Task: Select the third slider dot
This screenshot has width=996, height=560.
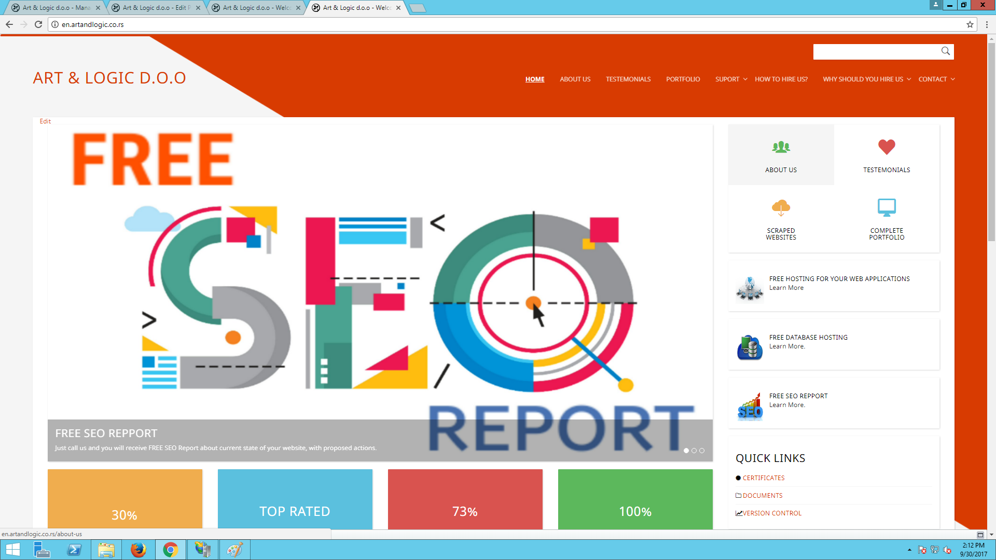Action: coord(702,451)
